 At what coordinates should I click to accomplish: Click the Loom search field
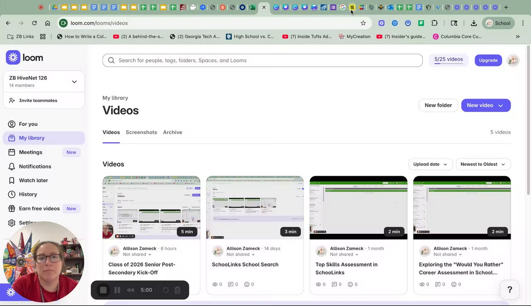(x=263, y=60)
